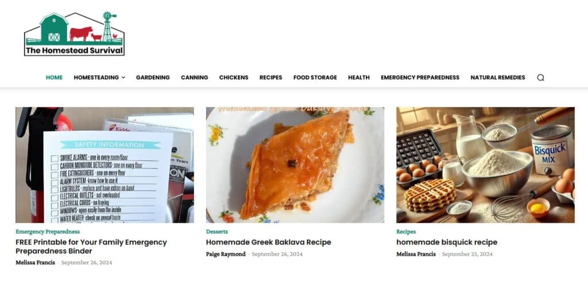This screenshot has height=290, width=588.
Task: Click The Homestead Survival logo
Action: point(74,34)
